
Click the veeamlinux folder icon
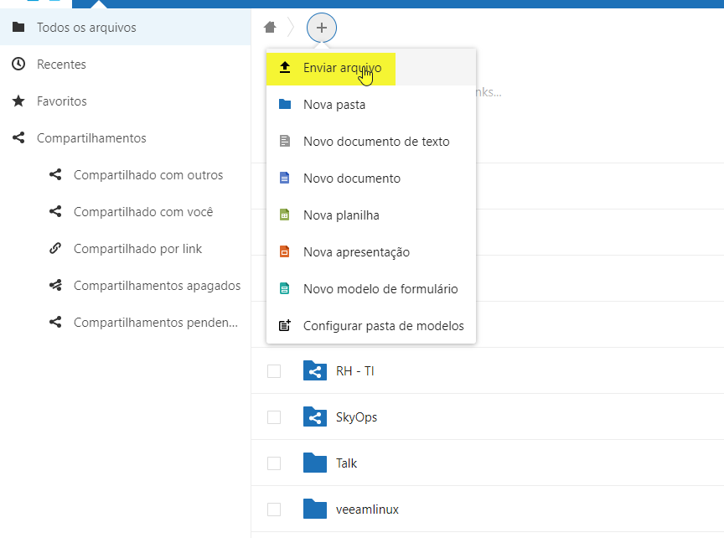pos(315,509)
